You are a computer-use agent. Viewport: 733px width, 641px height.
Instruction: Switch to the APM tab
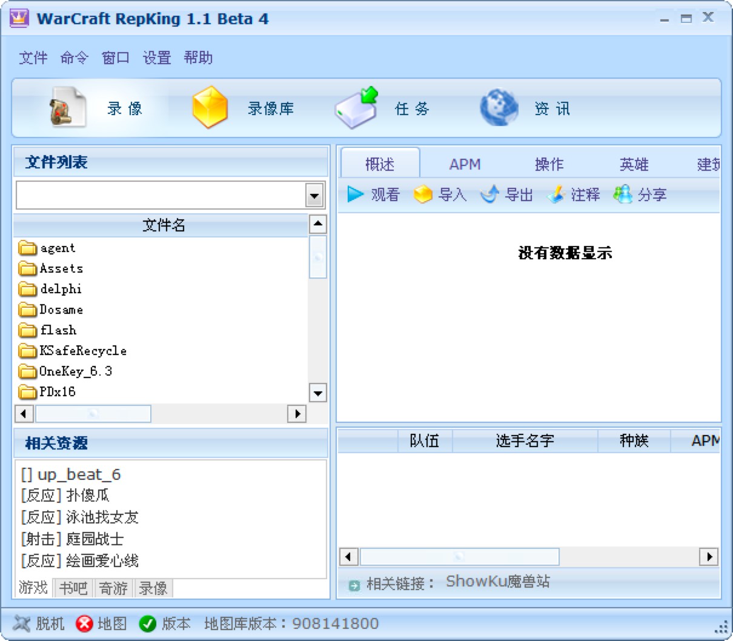465,164
